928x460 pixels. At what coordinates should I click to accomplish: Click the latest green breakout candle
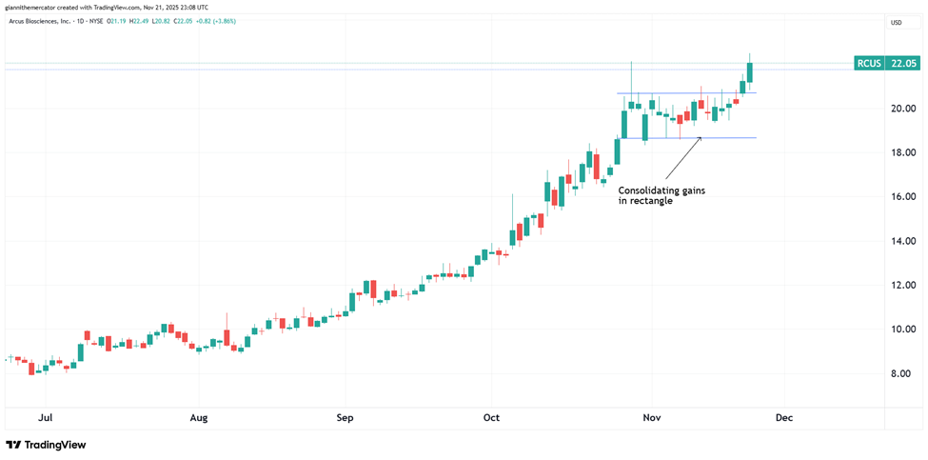750,71
